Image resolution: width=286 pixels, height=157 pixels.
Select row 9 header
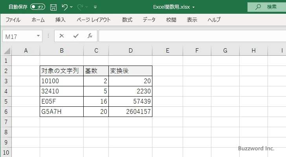pos(6,142)
